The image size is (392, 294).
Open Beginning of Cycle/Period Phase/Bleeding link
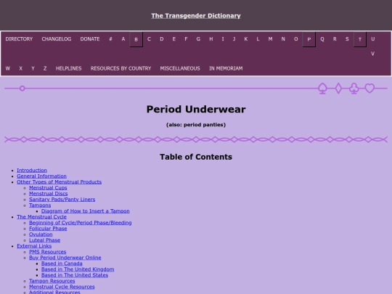[x=81, y=223]
